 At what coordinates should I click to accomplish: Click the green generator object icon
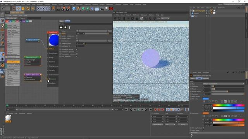83,8
